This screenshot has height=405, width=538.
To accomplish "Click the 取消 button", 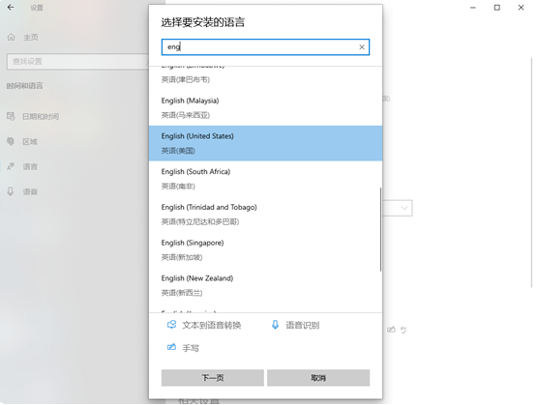I will pyautogui.click(x=318, y=378).
